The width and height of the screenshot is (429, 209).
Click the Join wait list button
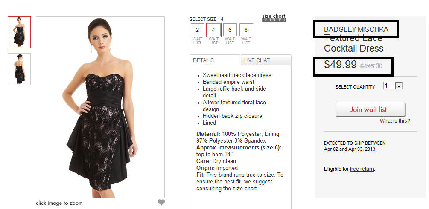coord(370,109)
